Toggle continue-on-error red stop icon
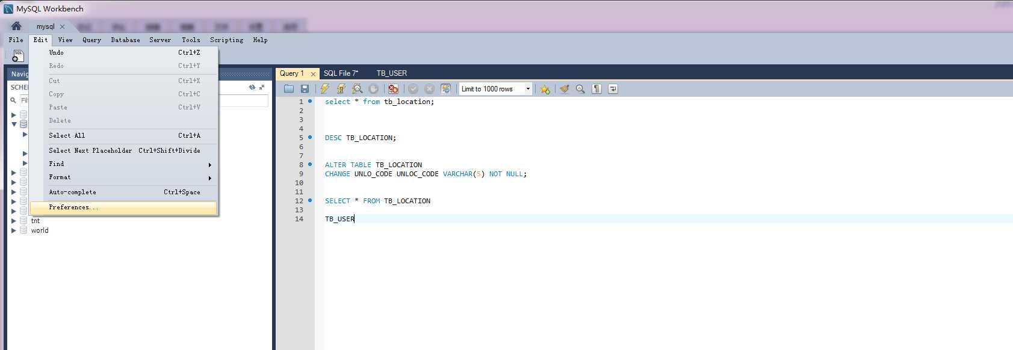Image resolution: width=1013 pixels, height=350 pixels. (393, 89)
